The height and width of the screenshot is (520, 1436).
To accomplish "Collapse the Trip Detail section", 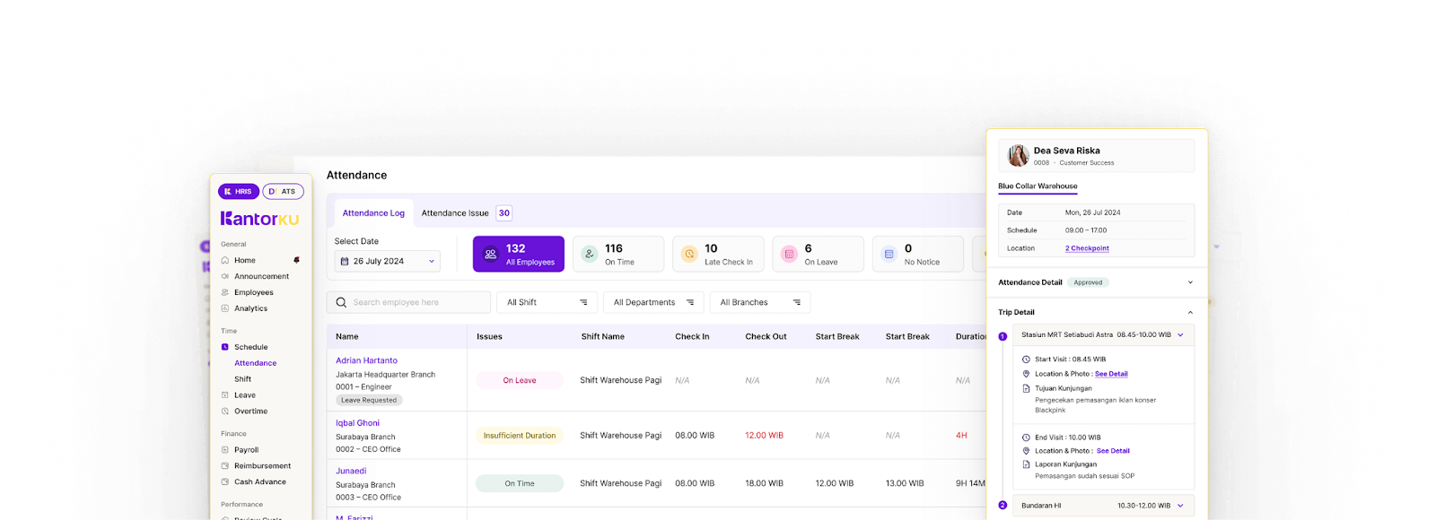I will (x=1190, y=313).
